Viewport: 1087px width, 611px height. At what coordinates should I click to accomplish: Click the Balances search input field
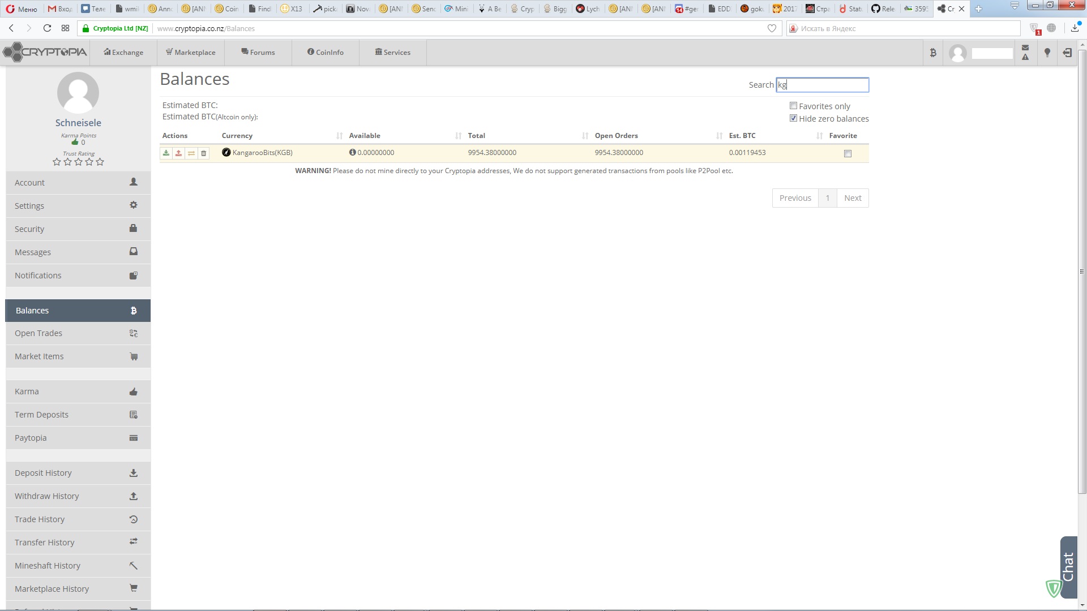coord(822,85)
